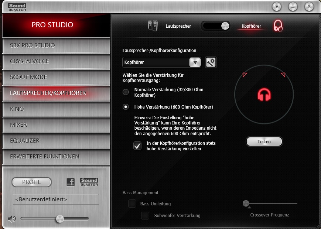This screenshot has height=229, width=321.
Task: Open the SBX PRO STUDIO section
Action: click(x=56, y=45)
